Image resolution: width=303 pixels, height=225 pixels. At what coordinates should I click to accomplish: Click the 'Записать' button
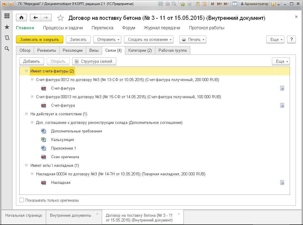78,39
